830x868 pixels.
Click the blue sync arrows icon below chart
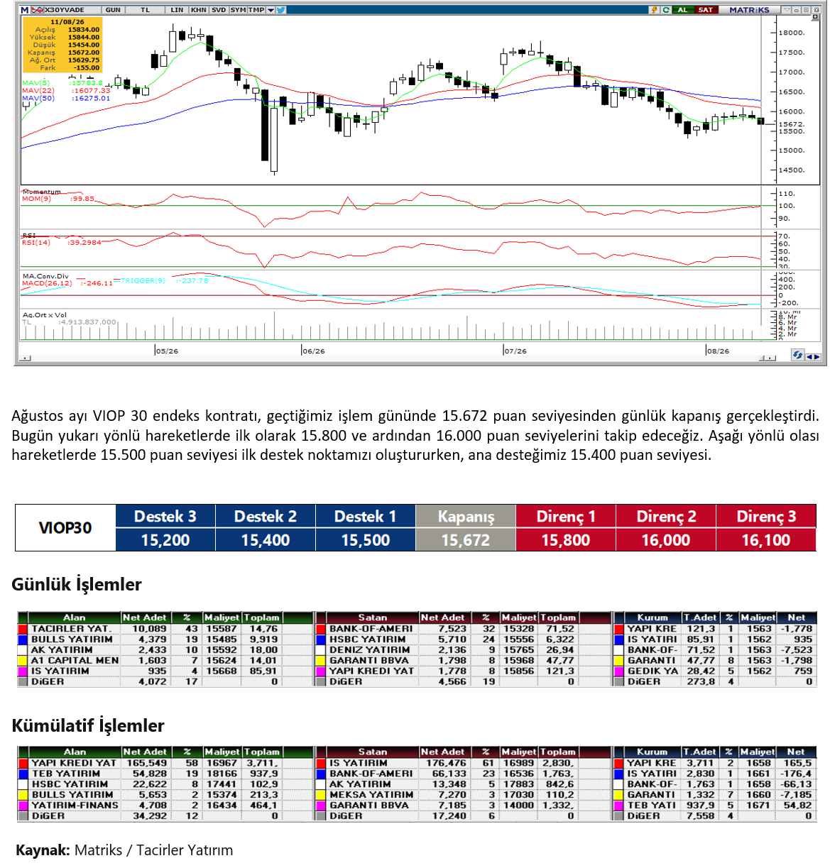[798, 355]
